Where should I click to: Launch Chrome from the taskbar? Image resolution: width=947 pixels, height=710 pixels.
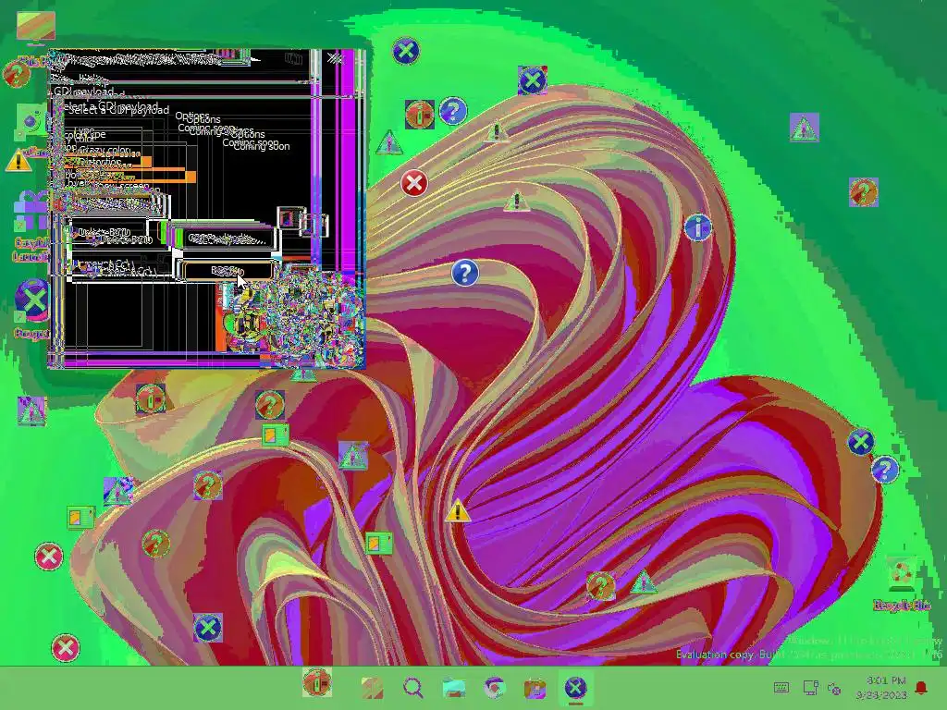[x=494, y=688]
